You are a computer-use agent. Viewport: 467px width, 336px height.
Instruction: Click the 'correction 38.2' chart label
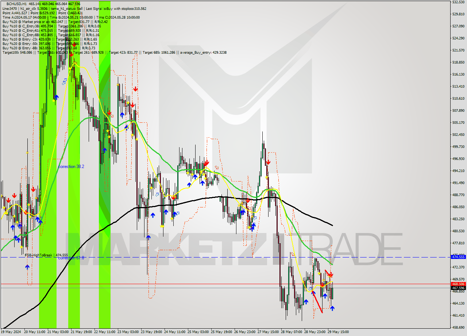click(71, 167)
